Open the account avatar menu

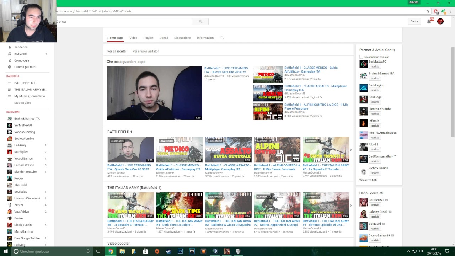point(440,21)
